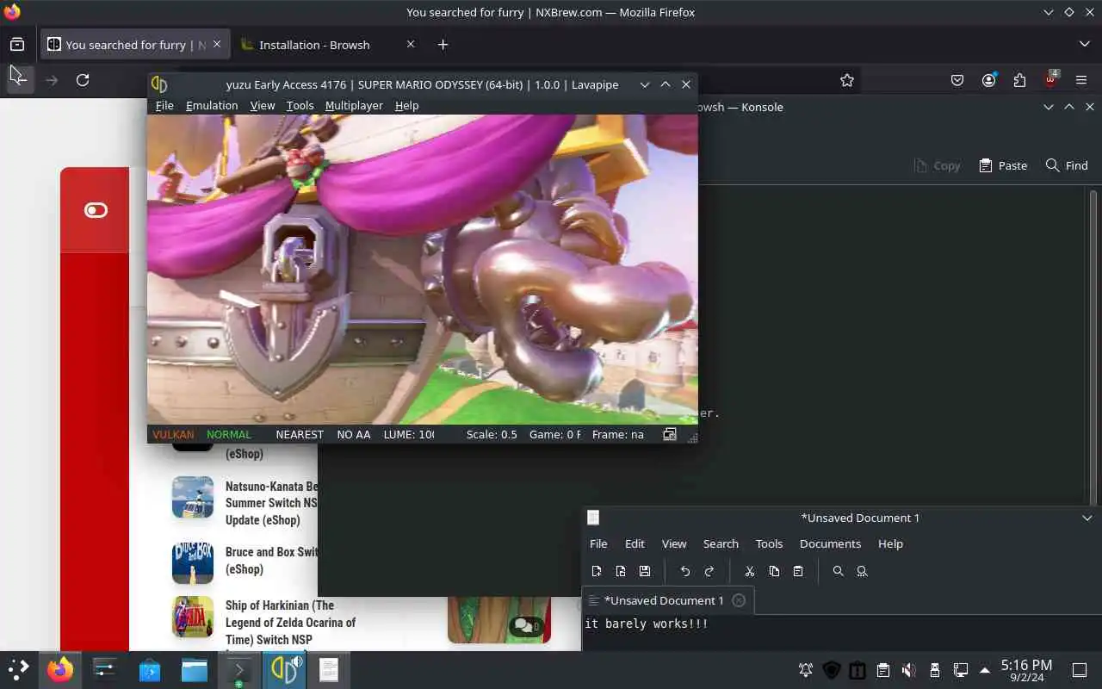This screenshot has height=689, width=1102.
Task: Show hidden system tray icons arrow
Action: [985, 670]
